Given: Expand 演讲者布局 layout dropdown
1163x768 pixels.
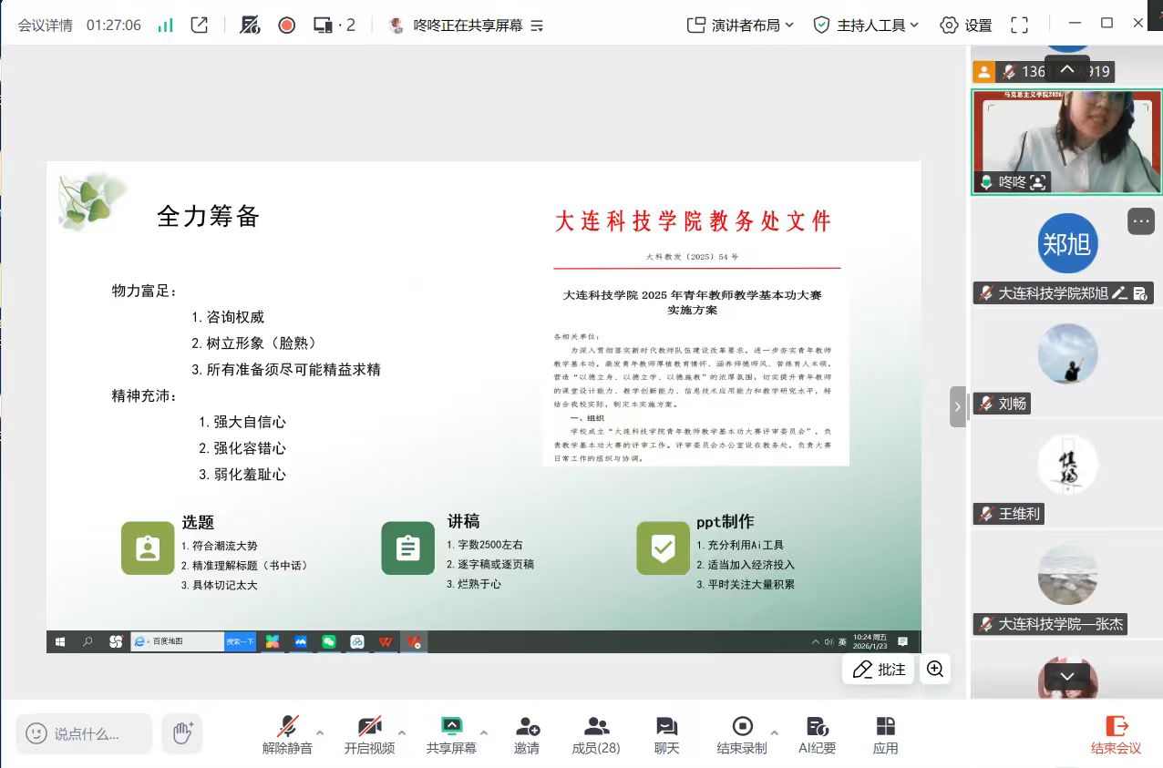Looking at the screenshot, I should 740,26.
